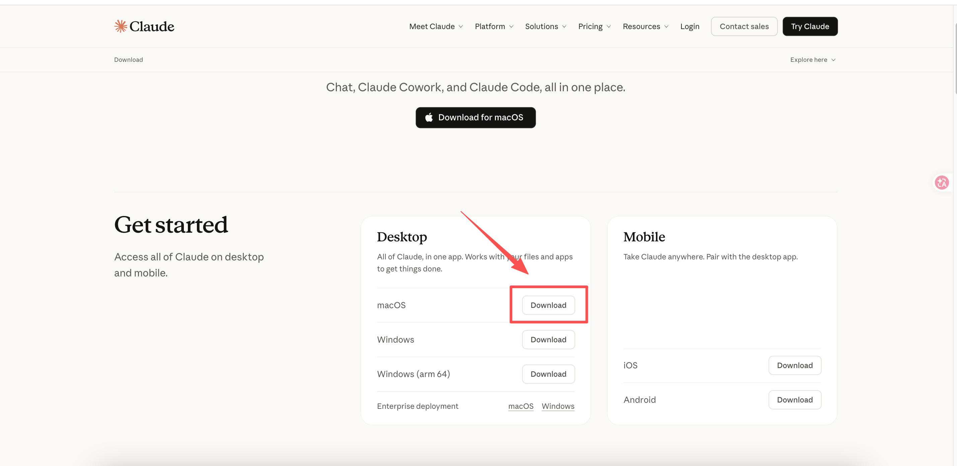The height and width of the screenshot is (466, 957).
Task: Click the pink translate extension icon
Action: coord(942,183)
